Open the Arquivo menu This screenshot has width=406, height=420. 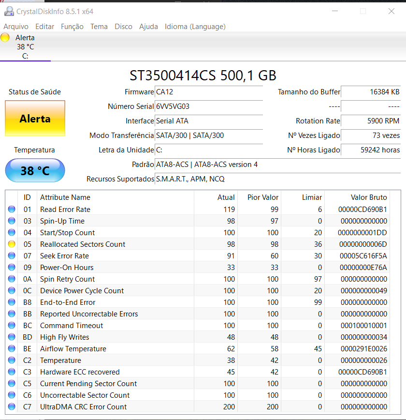click(x=16, y=27)
